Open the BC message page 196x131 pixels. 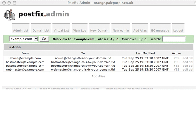(x=160, y=30)
